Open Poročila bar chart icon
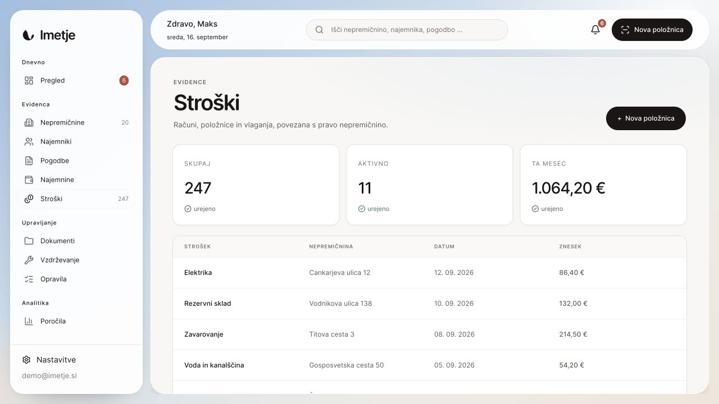Image resolution: width=719 pixels, height=404 pixels. tap(29, 321)
